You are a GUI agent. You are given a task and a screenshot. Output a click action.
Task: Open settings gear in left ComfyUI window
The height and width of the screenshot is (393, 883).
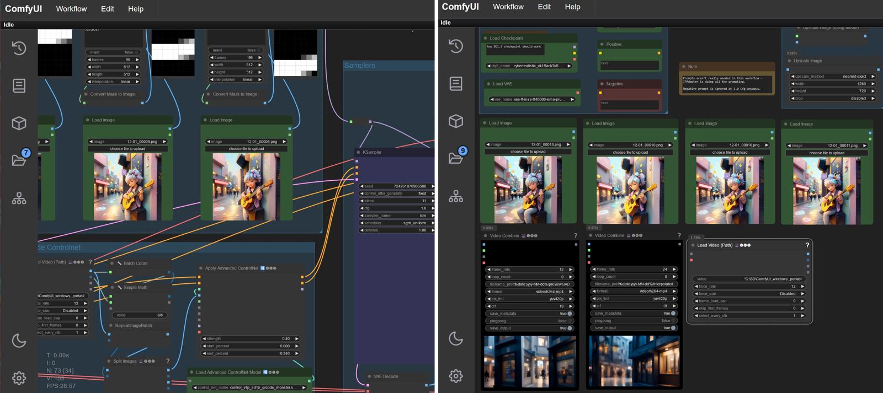(19, 378)
